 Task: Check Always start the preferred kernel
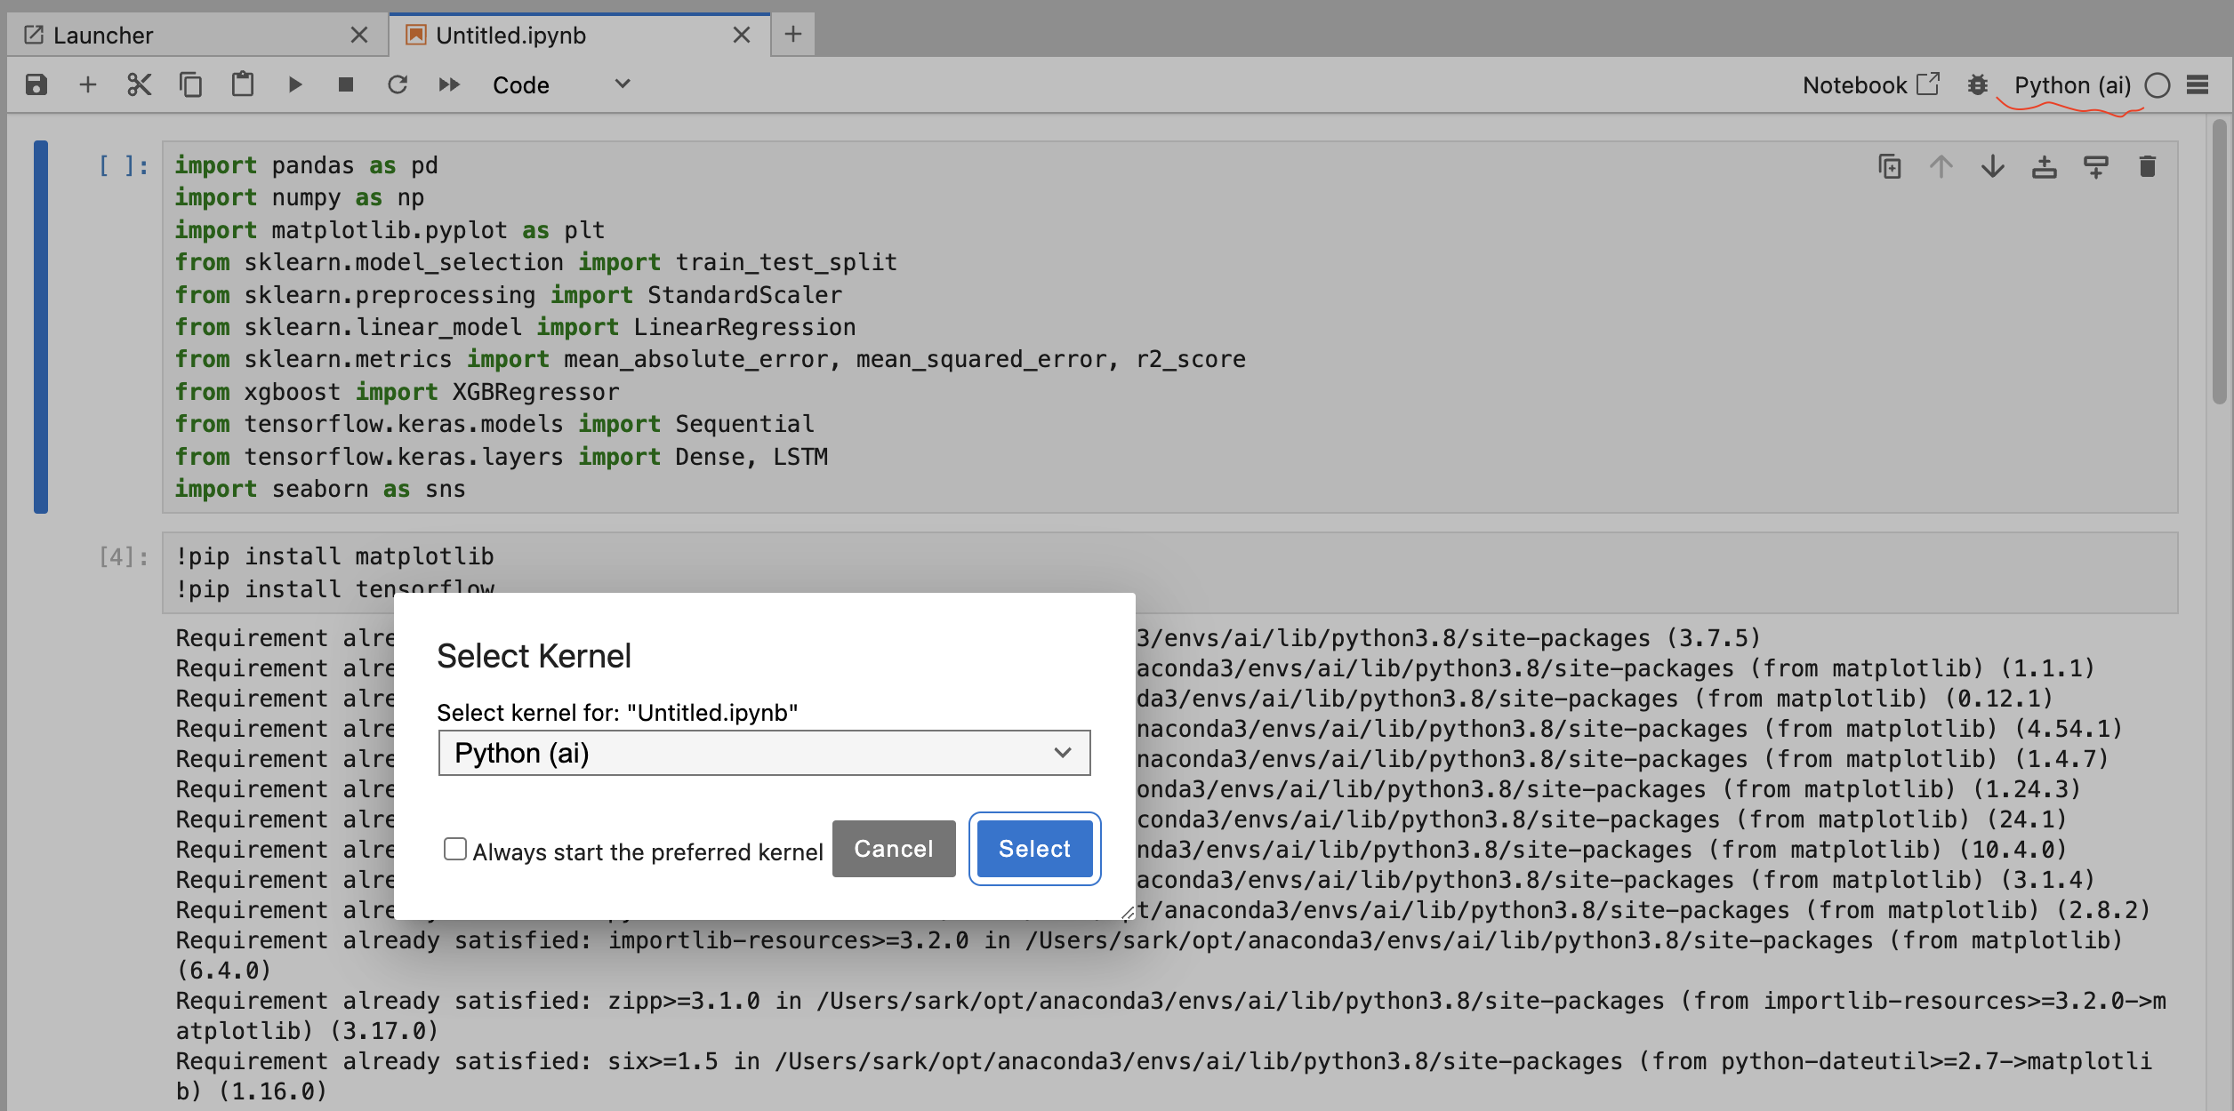(x=455, y=849)
